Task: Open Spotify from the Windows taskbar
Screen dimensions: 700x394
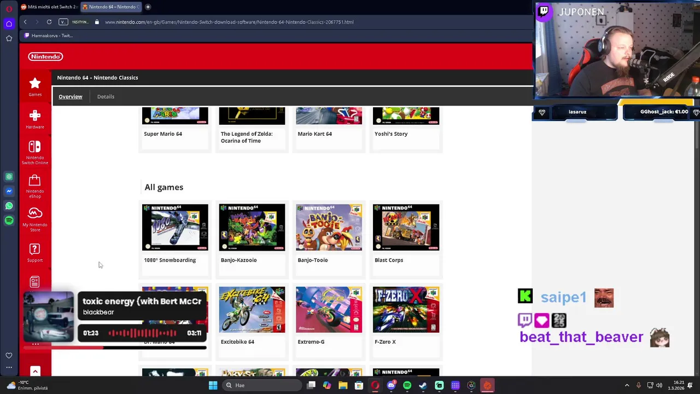Action: (x=407, y=385)
